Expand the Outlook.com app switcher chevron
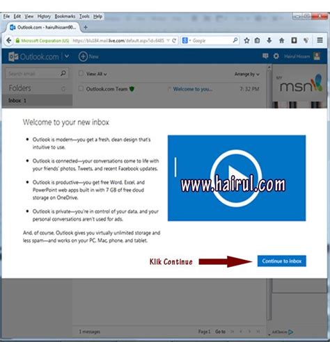 pos(67,56)
